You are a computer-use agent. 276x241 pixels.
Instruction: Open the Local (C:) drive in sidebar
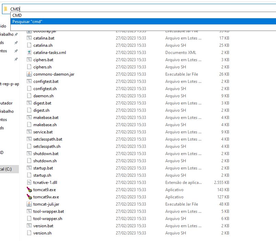pyautogui.click(x=9, y=169)
